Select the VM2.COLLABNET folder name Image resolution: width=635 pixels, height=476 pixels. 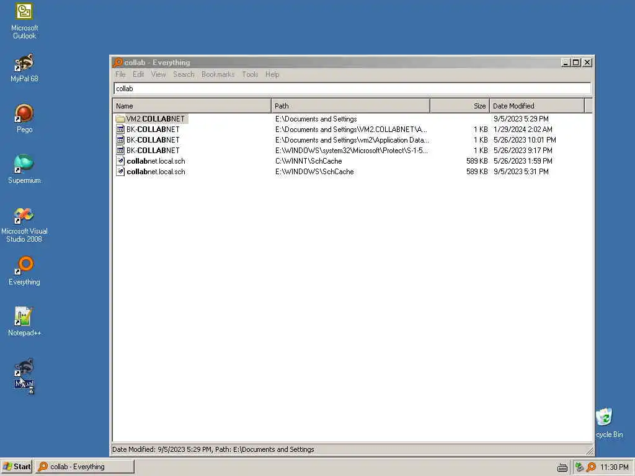coord(155,118)
